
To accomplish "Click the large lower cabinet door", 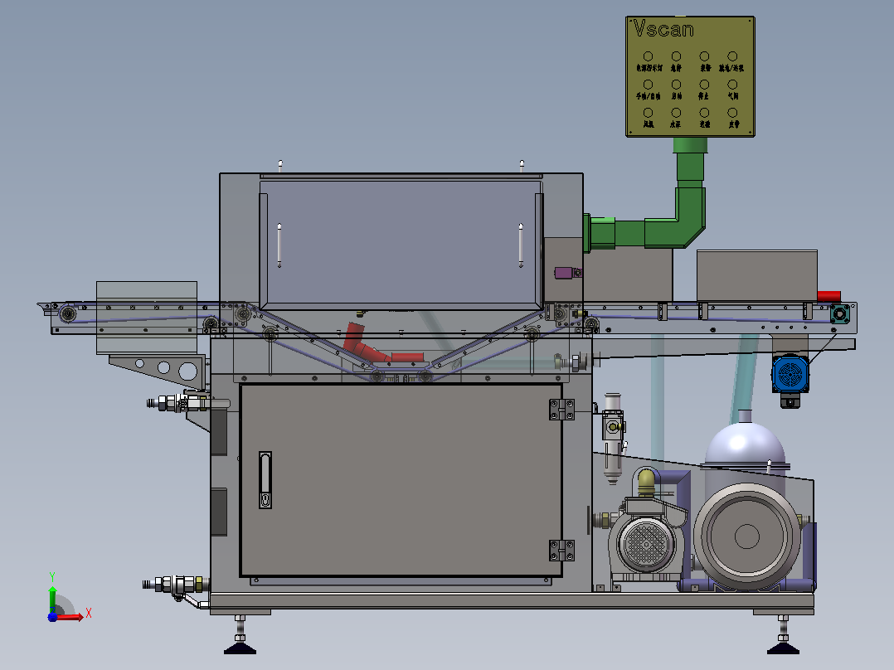I will (401, 480).
